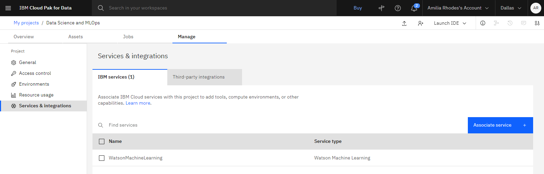This screenshot has width=544, height=174.
Task: Check the WatsonMachineLearning row checkbox
Action: pyautogui.click(x=102, y=158)
